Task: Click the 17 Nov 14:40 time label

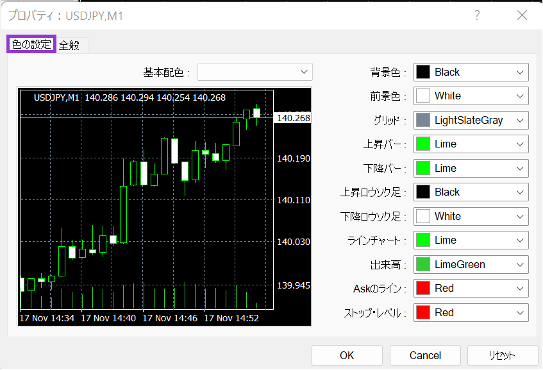Action: click(108, 318)
